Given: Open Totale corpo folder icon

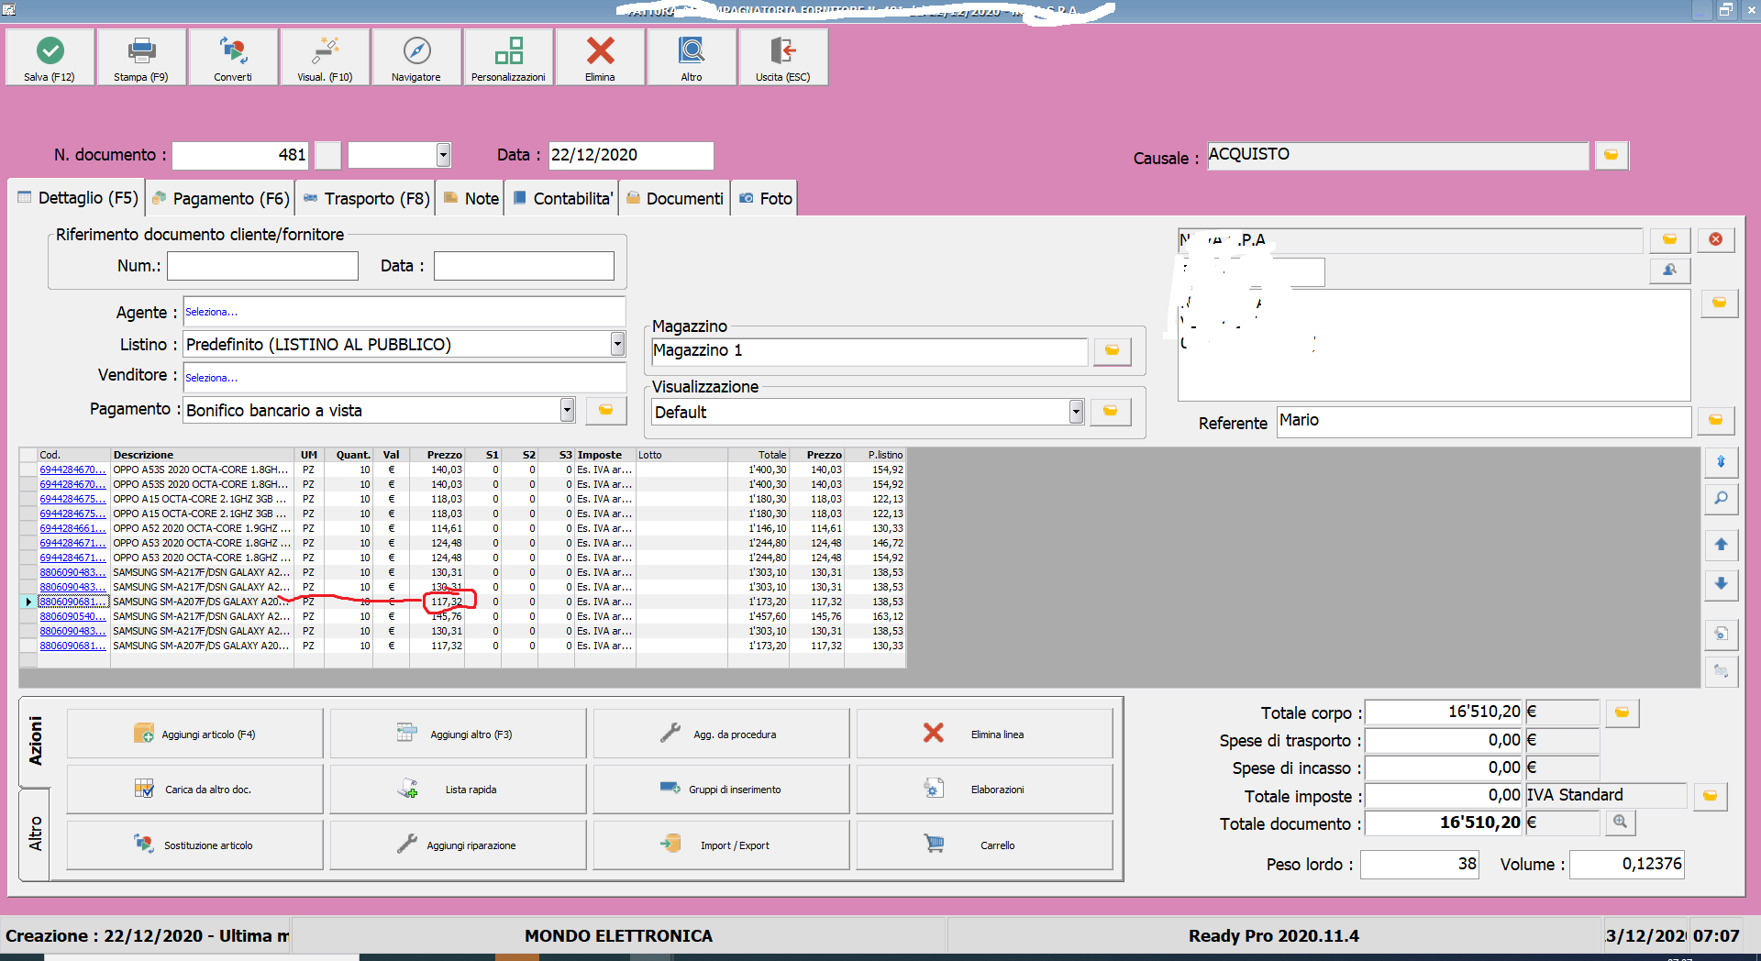Looking at the screenshot, I should pos(1623,712).
